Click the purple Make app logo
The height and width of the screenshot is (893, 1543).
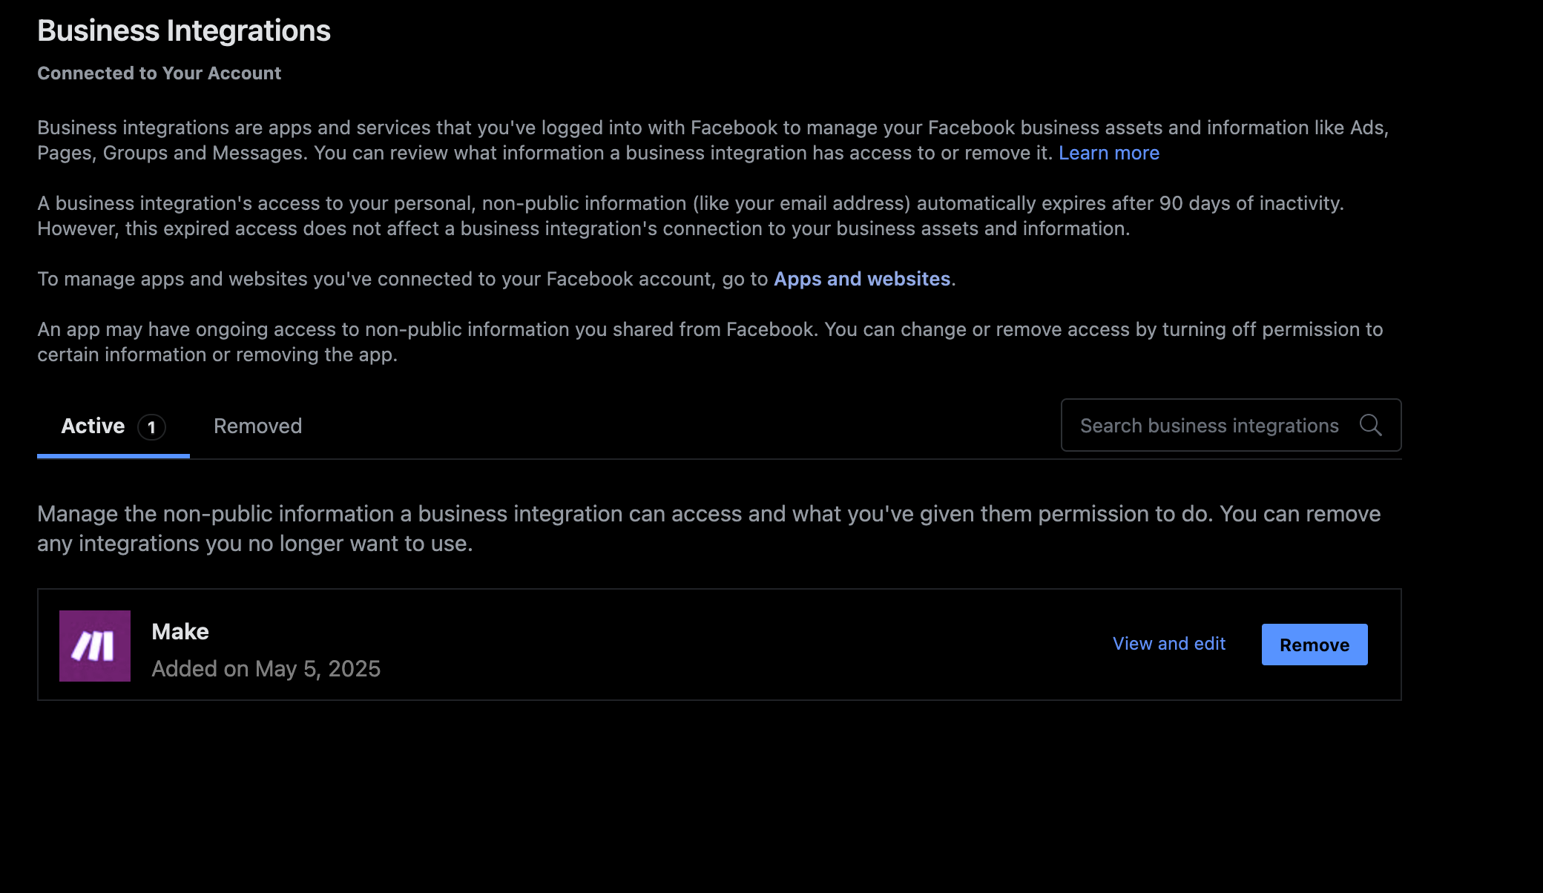coord(95,646)
